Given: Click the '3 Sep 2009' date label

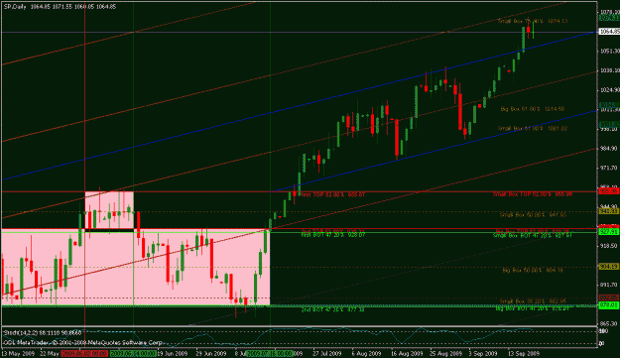Looking at the screenshot, I should coord(483,353).
